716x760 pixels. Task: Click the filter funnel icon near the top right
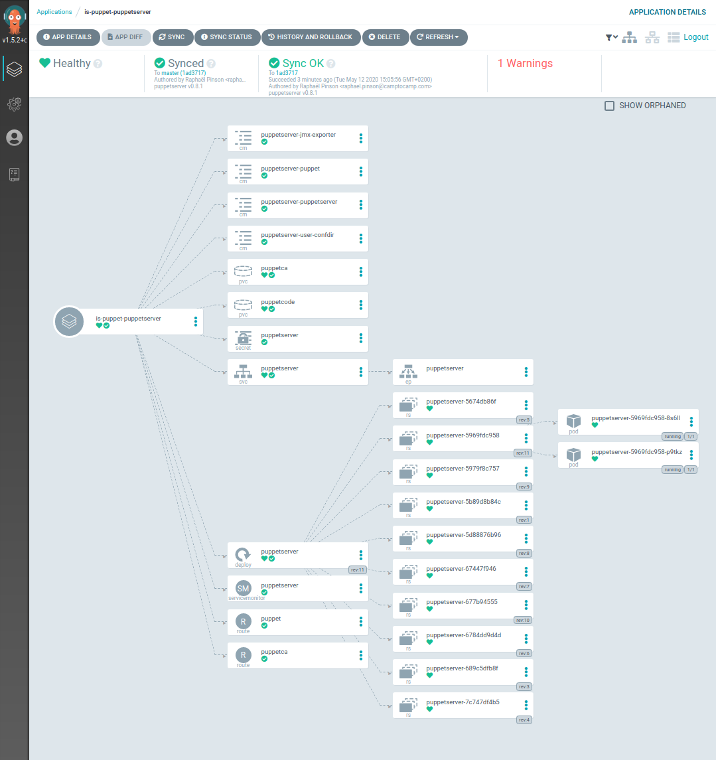point(608,37)
